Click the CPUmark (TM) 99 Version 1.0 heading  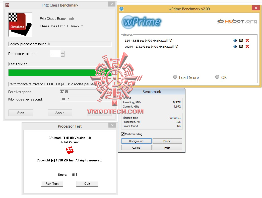click(x=70, y=138)
